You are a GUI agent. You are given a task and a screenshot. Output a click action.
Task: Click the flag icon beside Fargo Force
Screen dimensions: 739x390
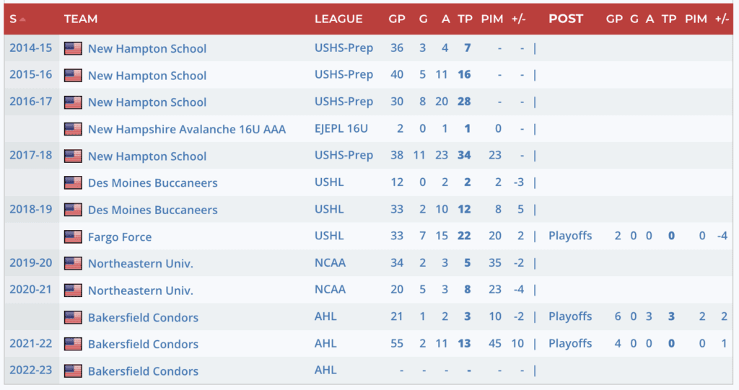[x=73, y=236]
